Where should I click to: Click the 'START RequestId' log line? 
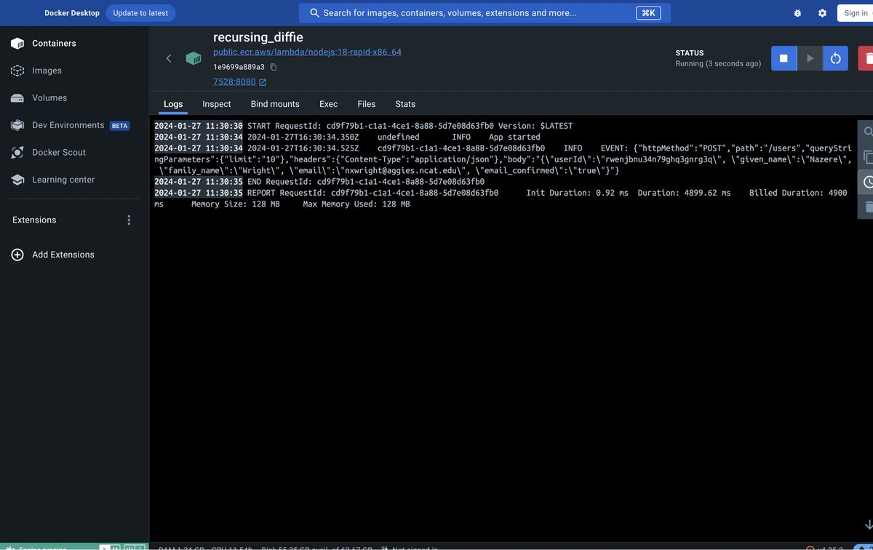coord(410,126)
